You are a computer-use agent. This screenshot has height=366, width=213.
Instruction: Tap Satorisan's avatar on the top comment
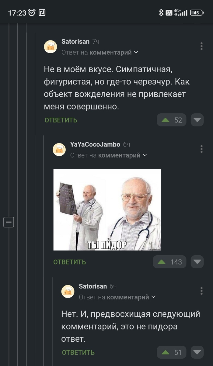tap(51, 47)
